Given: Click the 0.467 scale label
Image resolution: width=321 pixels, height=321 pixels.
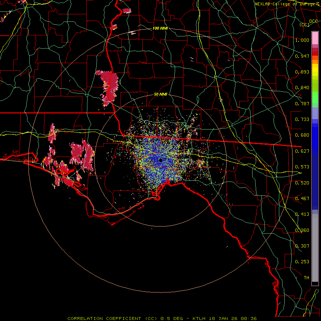Looking at the screenshot, I should [x=302, y=199].
